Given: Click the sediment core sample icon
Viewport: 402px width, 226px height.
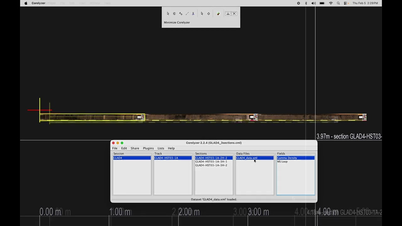Looking at the screenshot, I should (218, 13).
